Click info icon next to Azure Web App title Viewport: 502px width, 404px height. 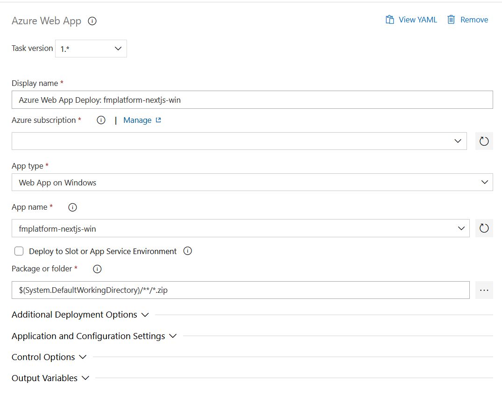[x=92, y=21]
